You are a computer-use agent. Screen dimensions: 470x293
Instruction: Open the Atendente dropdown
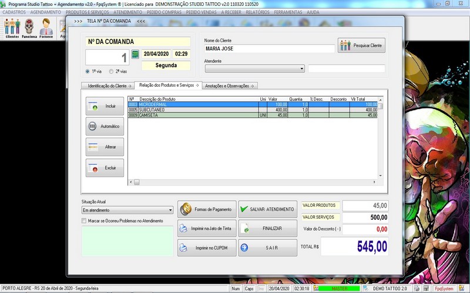click(255, 69)
